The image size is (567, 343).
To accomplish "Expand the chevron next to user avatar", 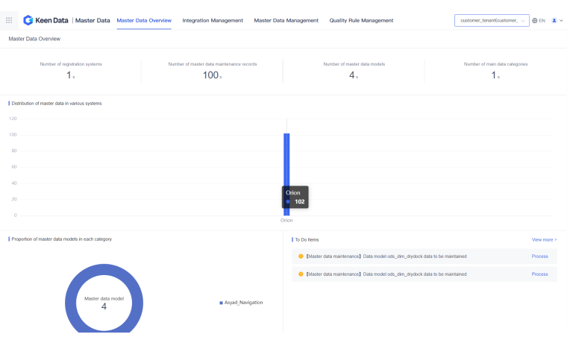I will [x=561, y=20].
